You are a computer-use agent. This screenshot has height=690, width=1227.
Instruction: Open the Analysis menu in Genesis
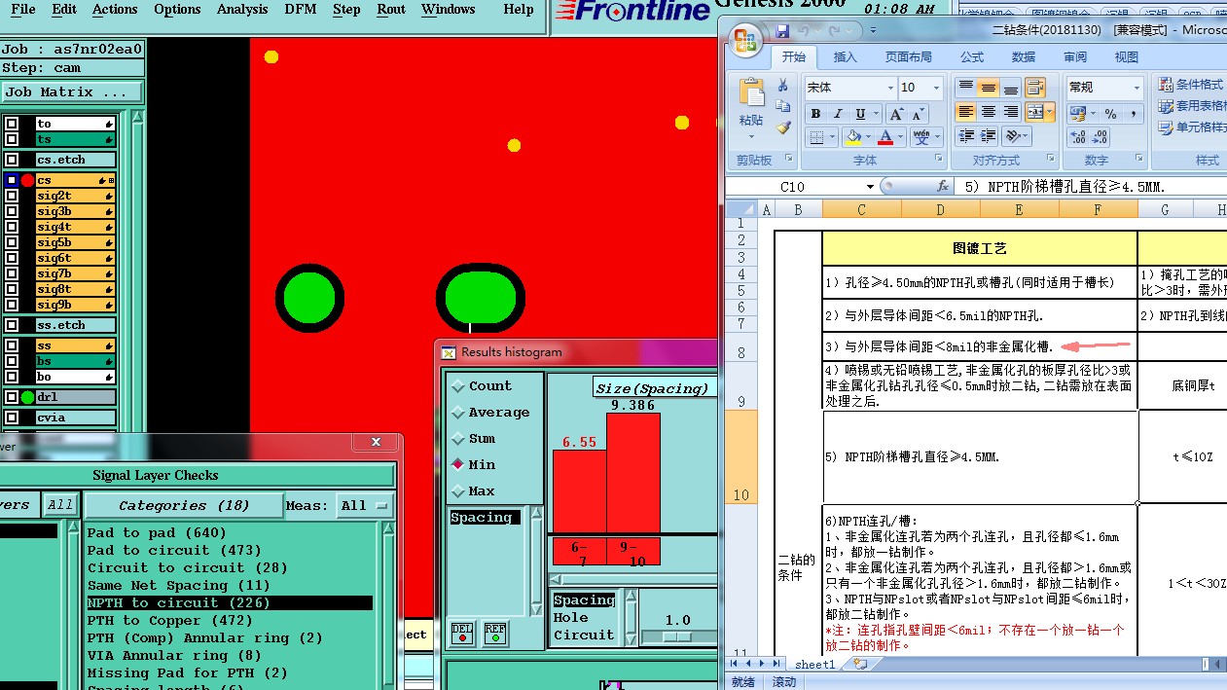click(x=241, y=10)
